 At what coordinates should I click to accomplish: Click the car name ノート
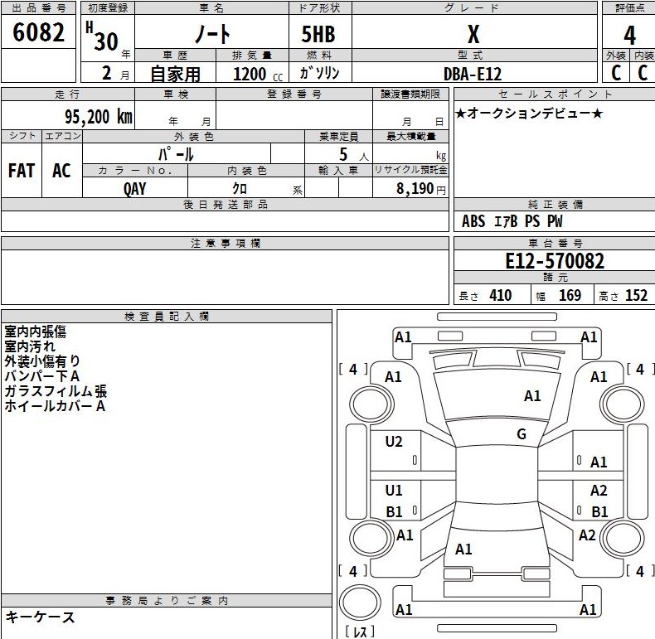coord(211,34)
